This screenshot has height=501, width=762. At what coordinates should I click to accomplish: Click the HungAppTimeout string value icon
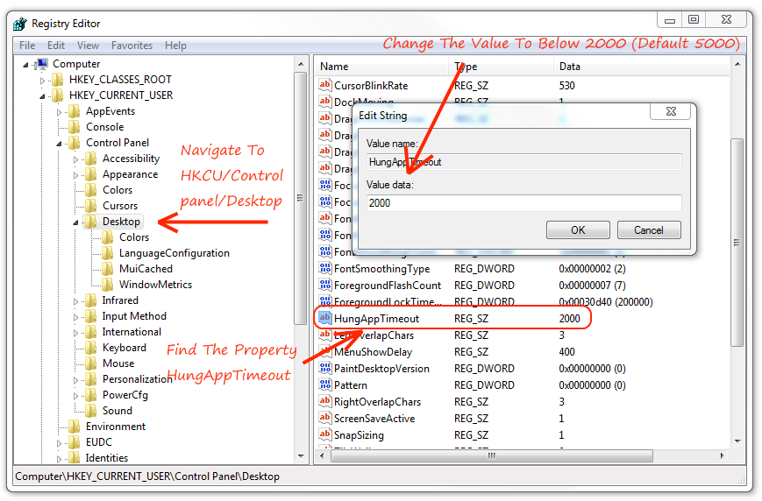(x=325, y=319)
